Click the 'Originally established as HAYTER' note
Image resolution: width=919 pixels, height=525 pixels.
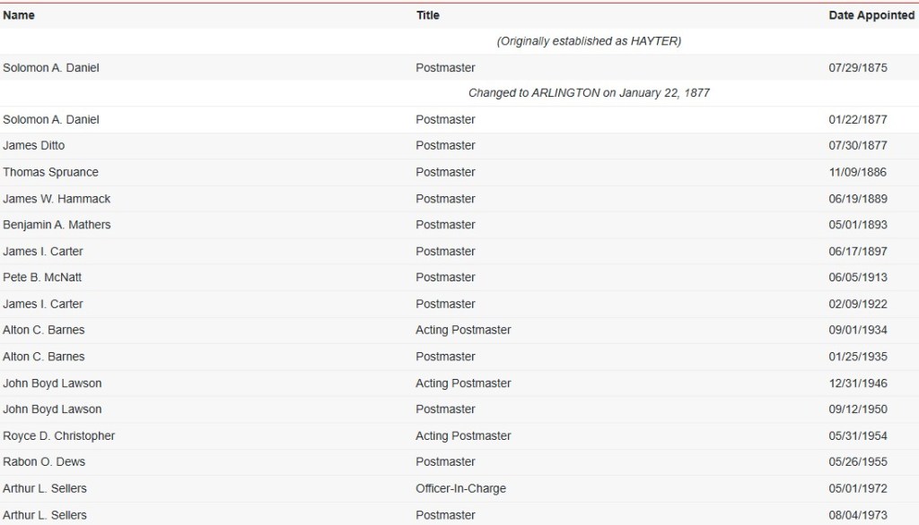click(589, 41)
